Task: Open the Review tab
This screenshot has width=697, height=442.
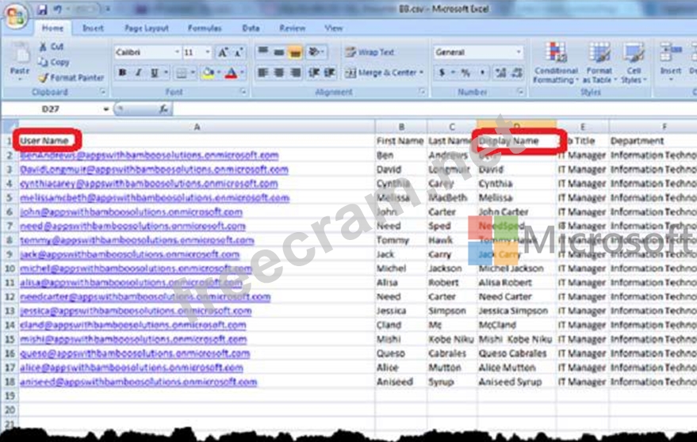Action: (x=292, y=28)
